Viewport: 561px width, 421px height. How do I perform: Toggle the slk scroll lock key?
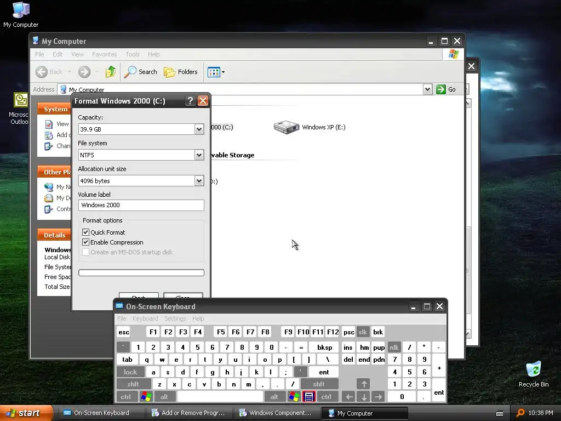363,332
